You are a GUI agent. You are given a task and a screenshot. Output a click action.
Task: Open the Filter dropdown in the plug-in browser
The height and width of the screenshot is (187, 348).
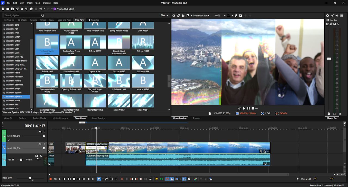(164, 15)
